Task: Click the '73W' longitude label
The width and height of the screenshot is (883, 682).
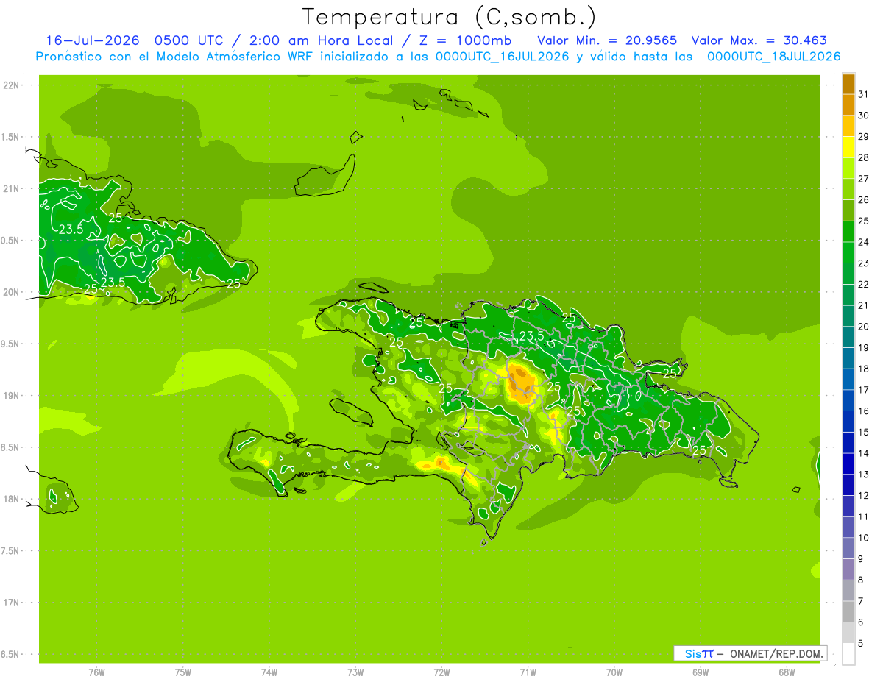Action: tap(355, 672)
